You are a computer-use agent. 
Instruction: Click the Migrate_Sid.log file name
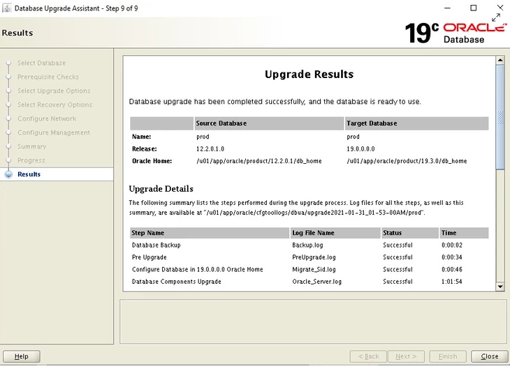tap(314, 269)
